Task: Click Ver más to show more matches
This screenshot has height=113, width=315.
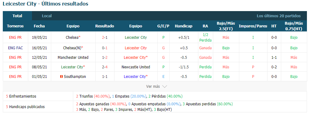Action: pos(153,87)
